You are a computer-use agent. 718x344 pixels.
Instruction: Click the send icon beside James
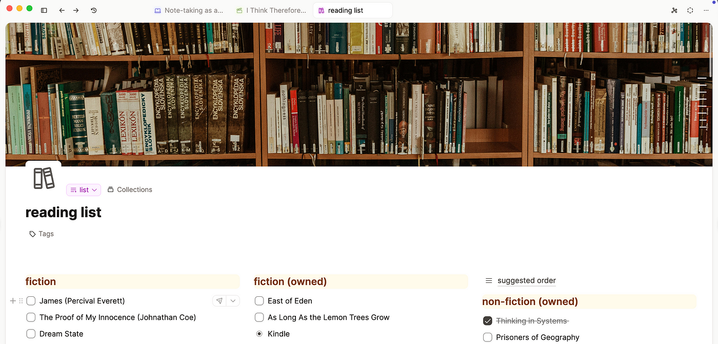[x=219, y=301]
